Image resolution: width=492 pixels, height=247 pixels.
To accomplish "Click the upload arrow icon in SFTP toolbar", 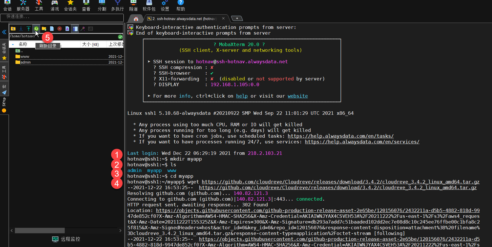I will pyautogui.click(x=29, y=29).
